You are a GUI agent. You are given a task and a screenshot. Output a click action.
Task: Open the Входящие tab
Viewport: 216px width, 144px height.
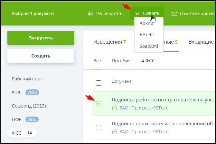(201, 42)
